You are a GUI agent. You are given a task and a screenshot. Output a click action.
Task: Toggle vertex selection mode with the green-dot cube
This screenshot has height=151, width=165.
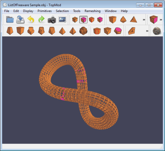click(75, 19)
